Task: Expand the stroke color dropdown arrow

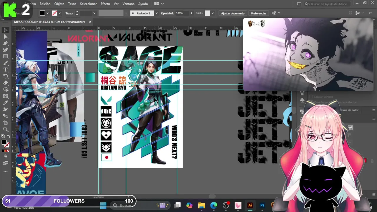Action: [59, 13]
